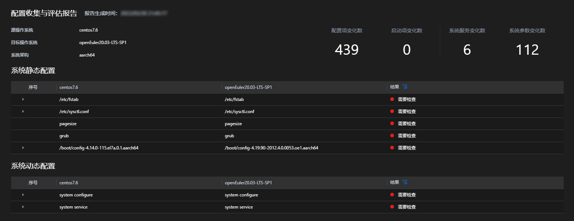
Task: Click 112 system parameter changes count
Action: click(x=527, y=50)
